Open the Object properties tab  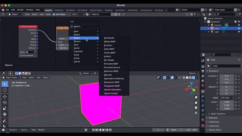(203, 91)
